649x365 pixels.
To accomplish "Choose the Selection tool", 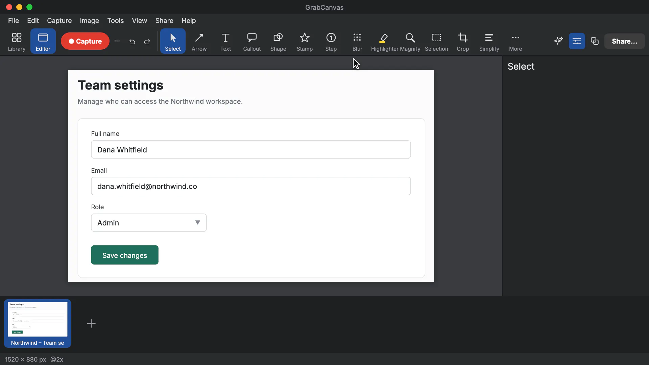I will (x=436, y=41).
